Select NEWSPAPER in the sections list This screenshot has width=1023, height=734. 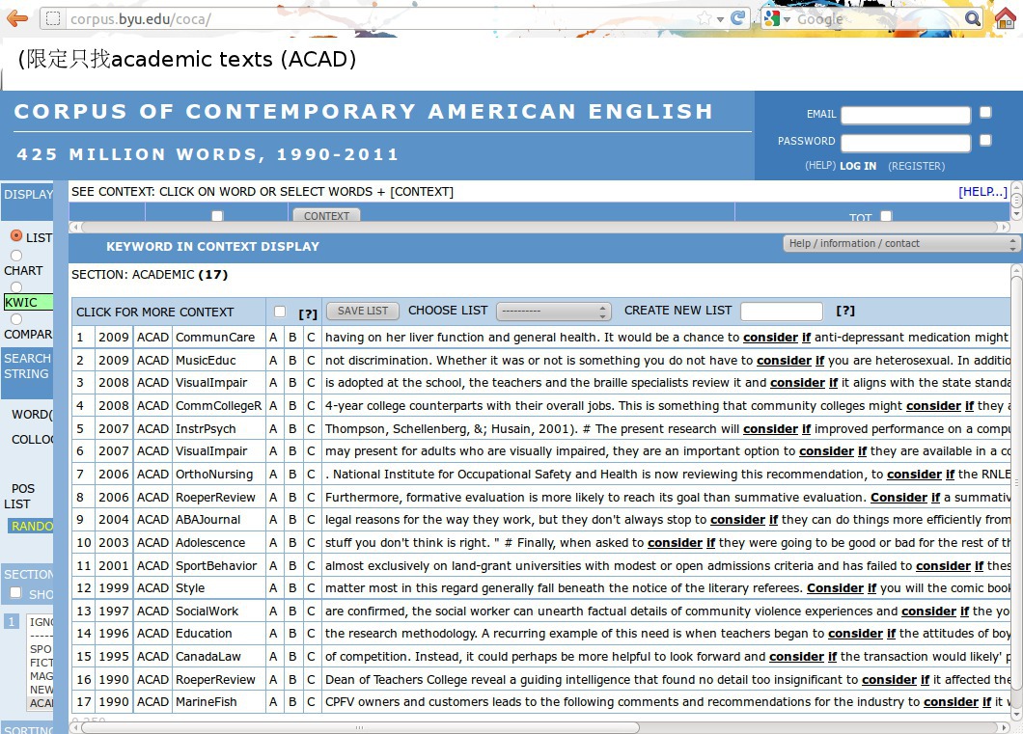pos(41,690)
